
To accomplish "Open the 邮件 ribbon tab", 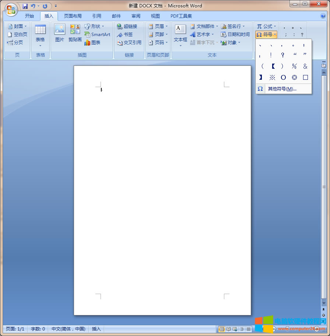I will click(x=116, y=16).
